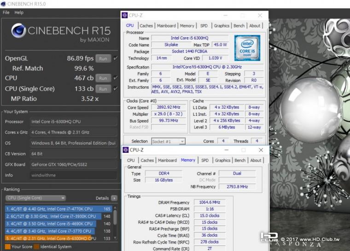
Task: Run the CPU (Single Core) benchmark
Action: tap(103, 89)
